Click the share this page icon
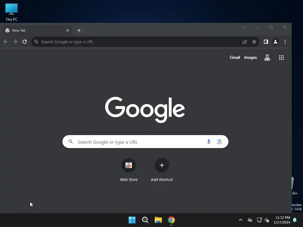 [x=245, y=42]
